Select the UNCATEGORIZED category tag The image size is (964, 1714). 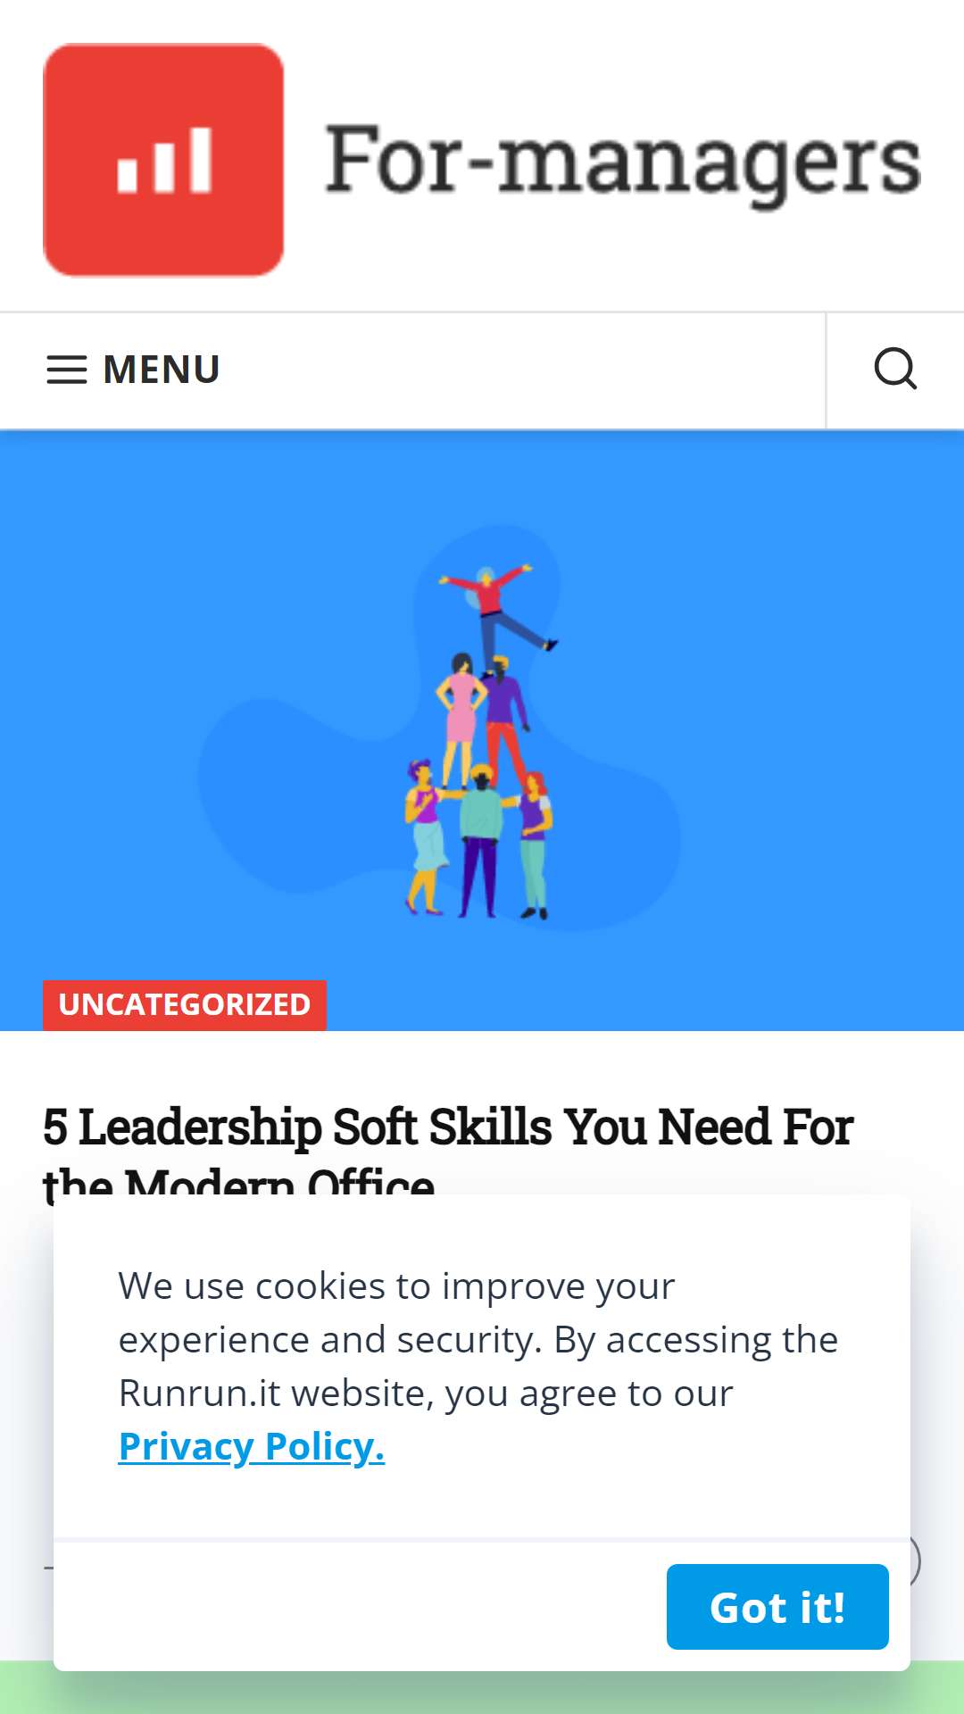click(x=185, y=1005)
